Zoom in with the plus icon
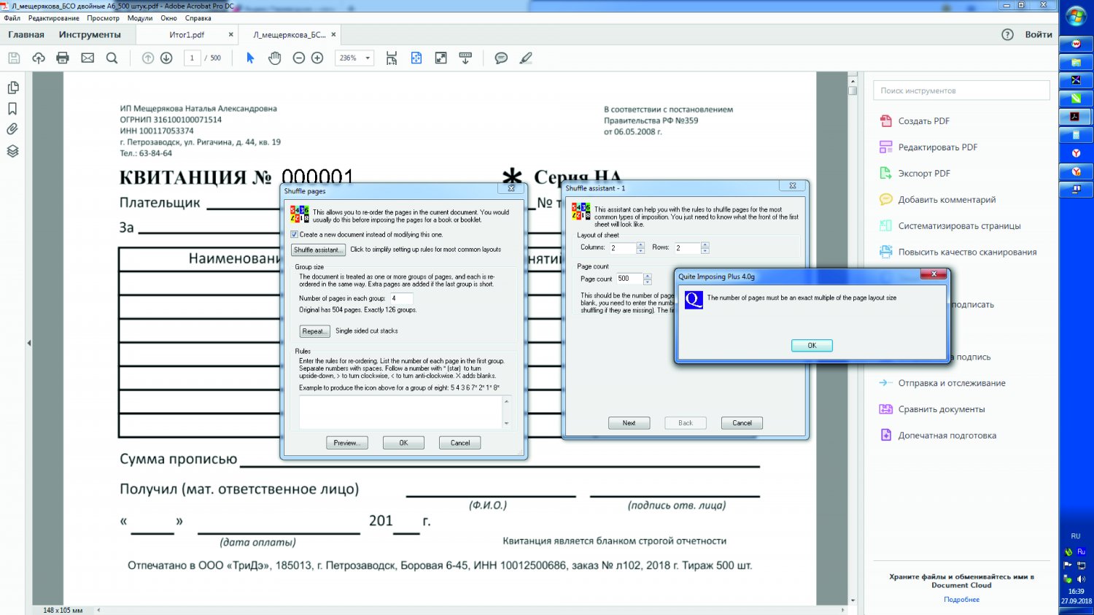This screenshot has height=615, width=1094. point(317,58)
